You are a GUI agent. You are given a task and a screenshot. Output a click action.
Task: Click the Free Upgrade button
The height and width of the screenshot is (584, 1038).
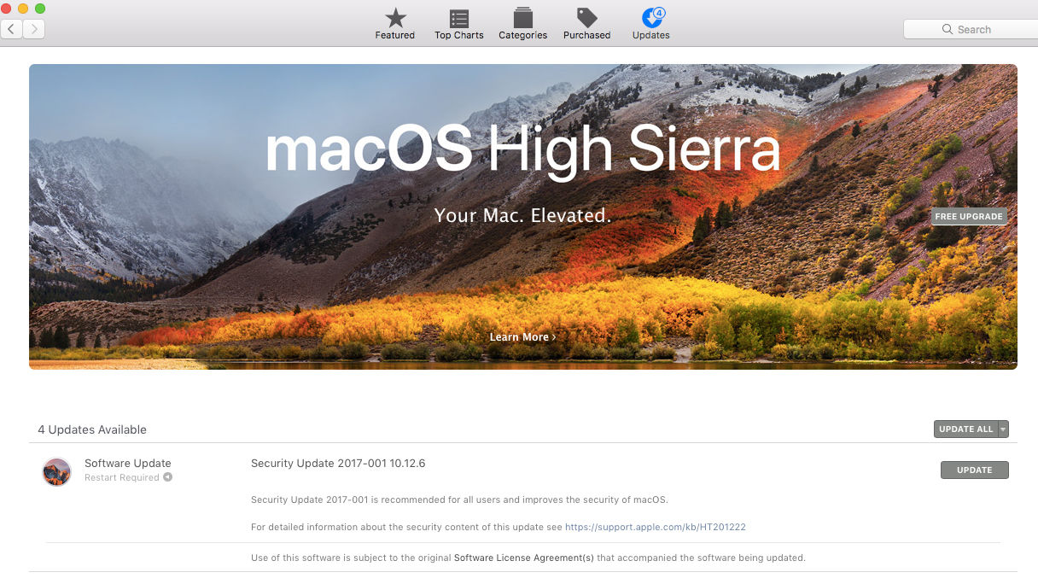969,217
